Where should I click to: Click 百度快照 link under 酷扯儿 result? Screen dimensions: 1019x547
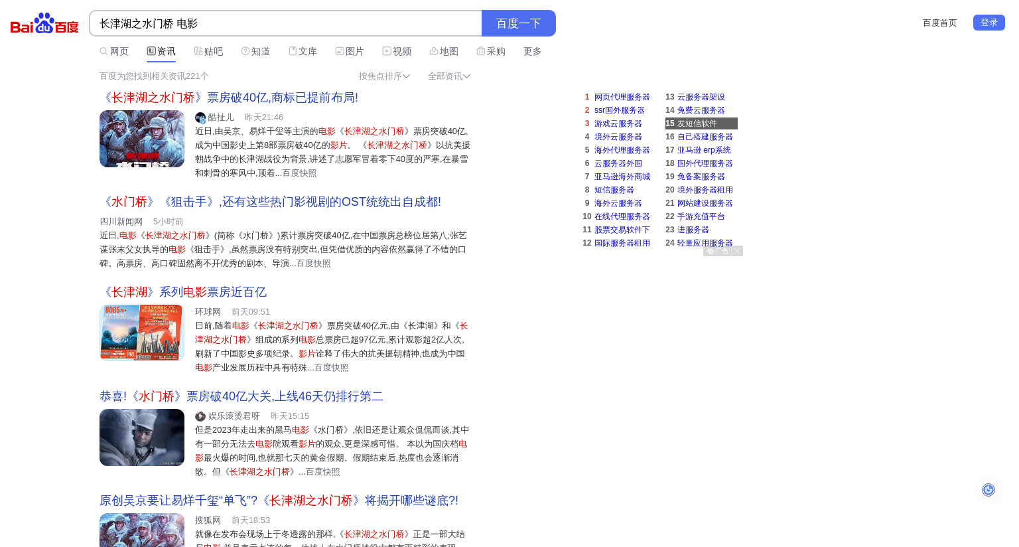click(300, 173)
